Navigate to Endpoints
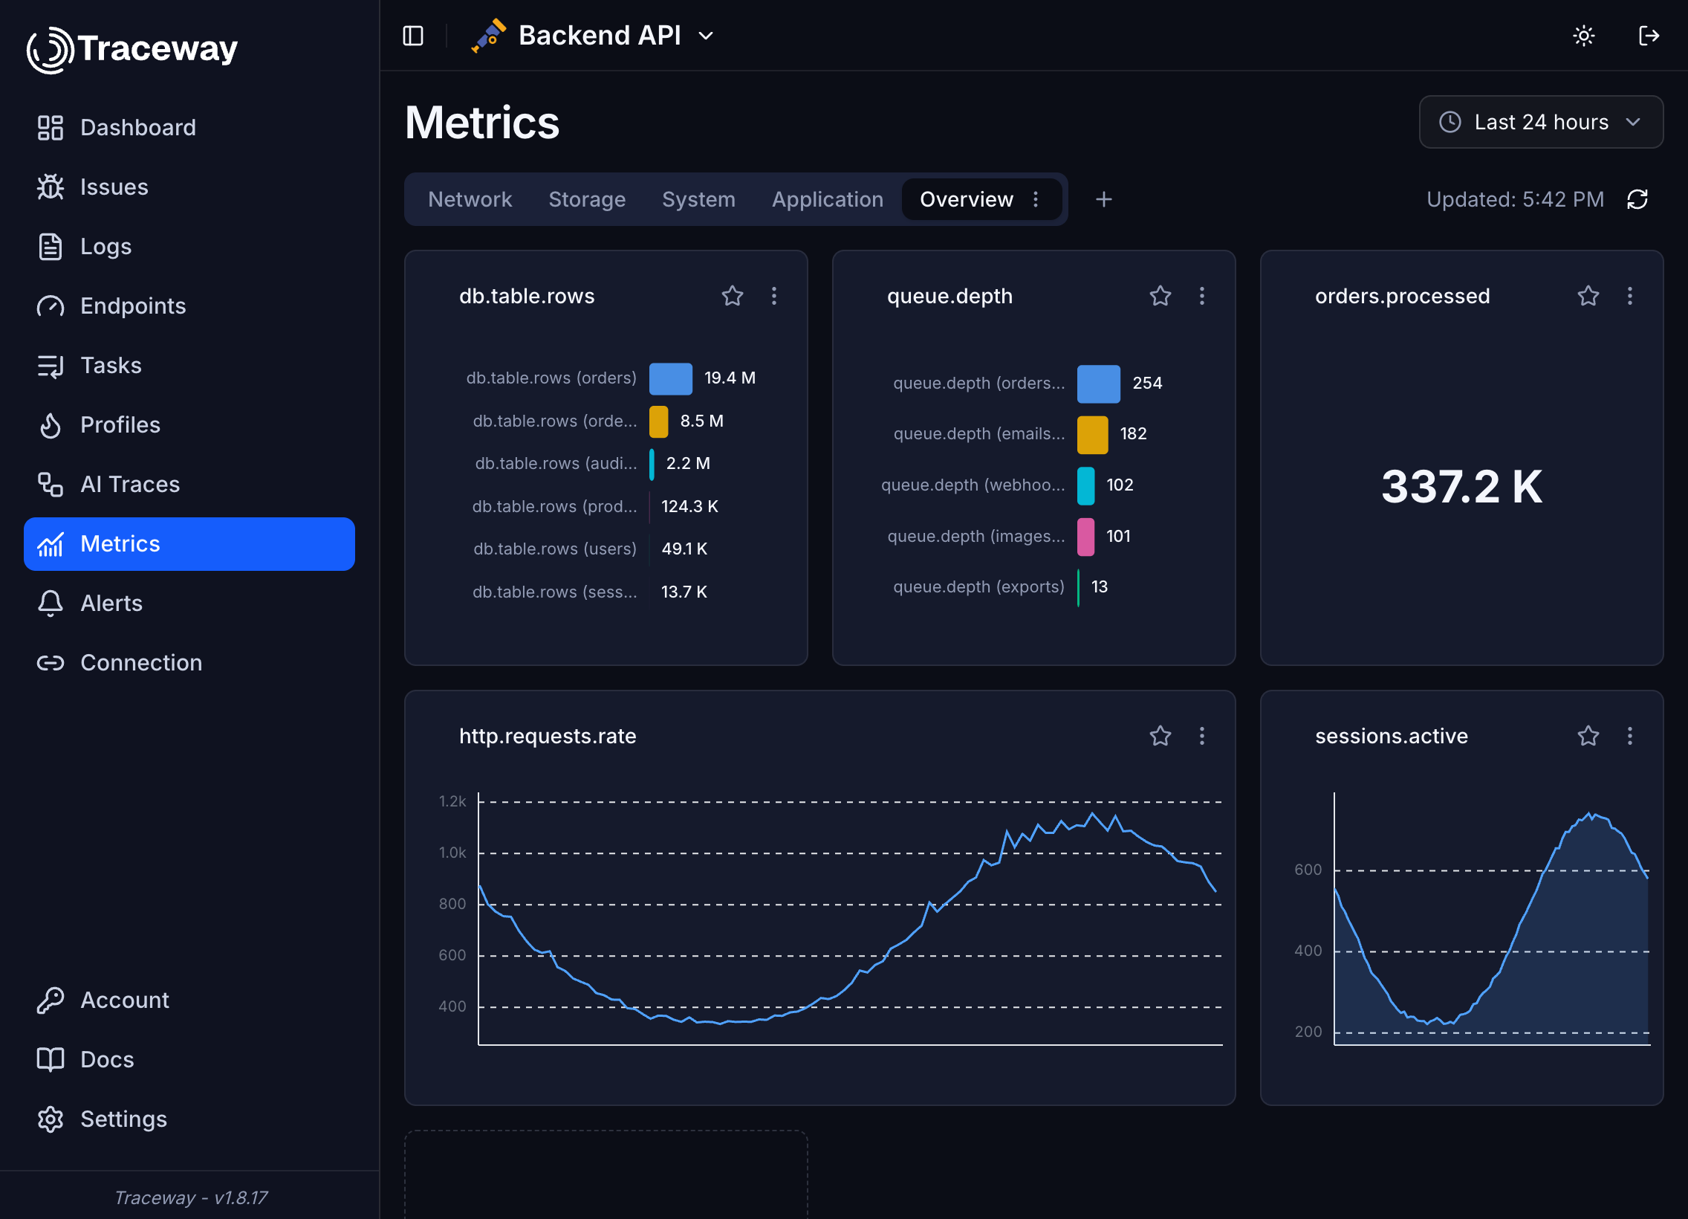This screenshot has width=1688, height=1219. pyautogui.click(x=189, y=306)
